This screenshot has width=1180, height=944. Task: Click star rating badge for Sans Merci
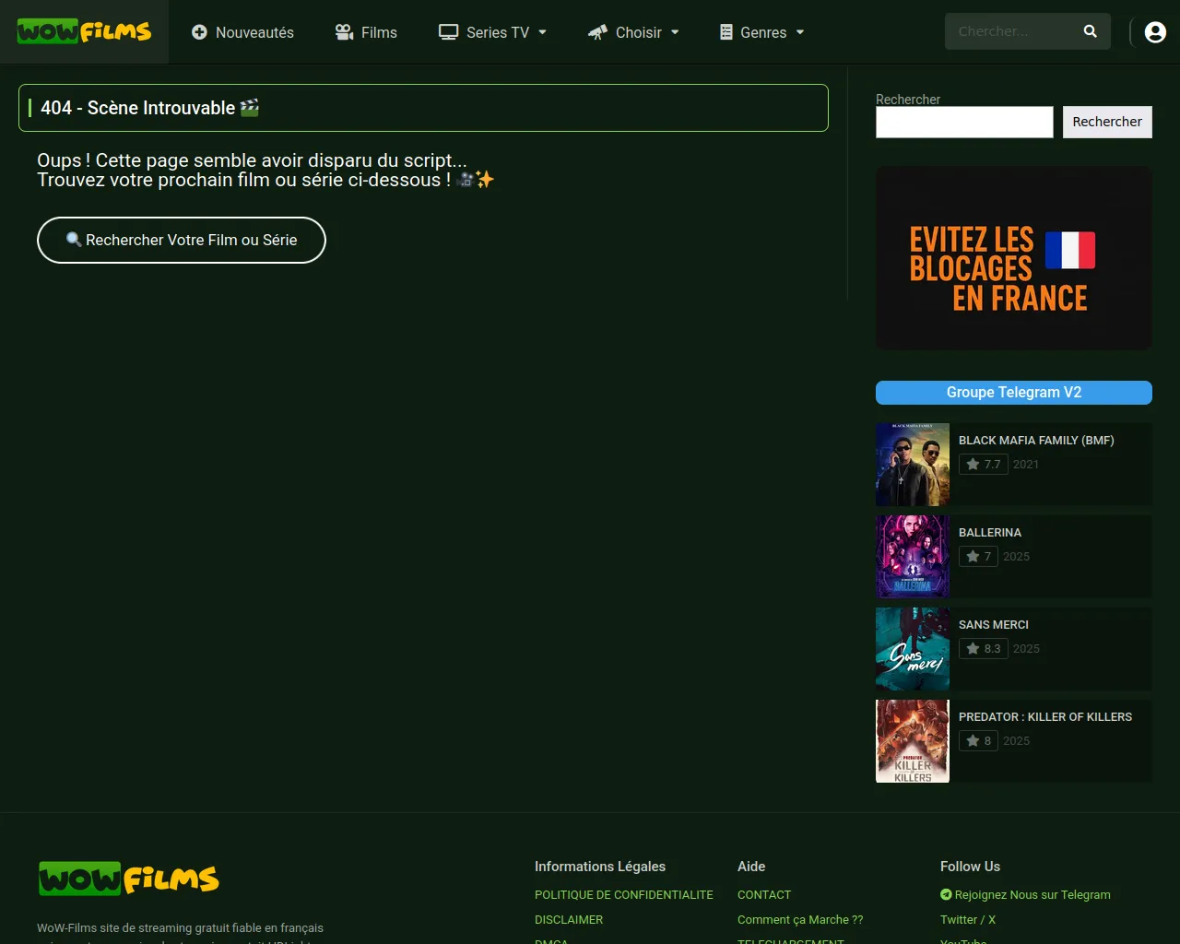point(983,649)
